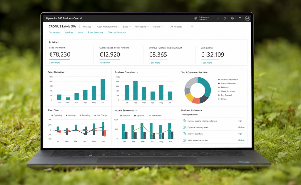The image size is (301, 185).
Task: Toggle the Revenue legend entry in Income Statement
Action: pos(125,116)
